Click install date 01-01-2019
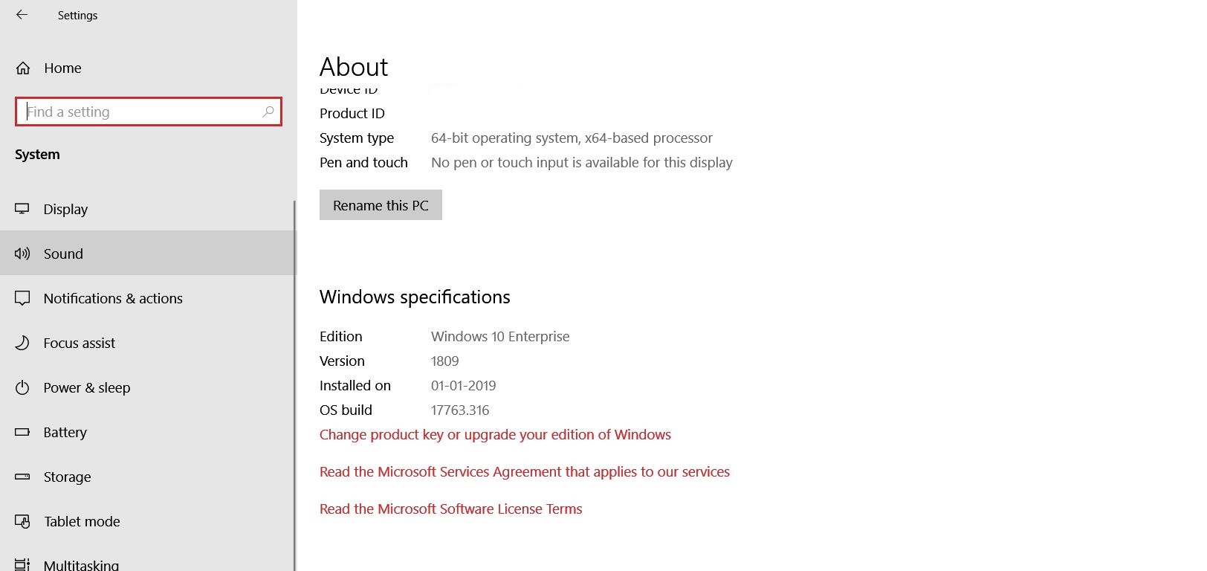The height and width of the screenshot is (571, 1207). pyautogui.click(x=464, y=386)
